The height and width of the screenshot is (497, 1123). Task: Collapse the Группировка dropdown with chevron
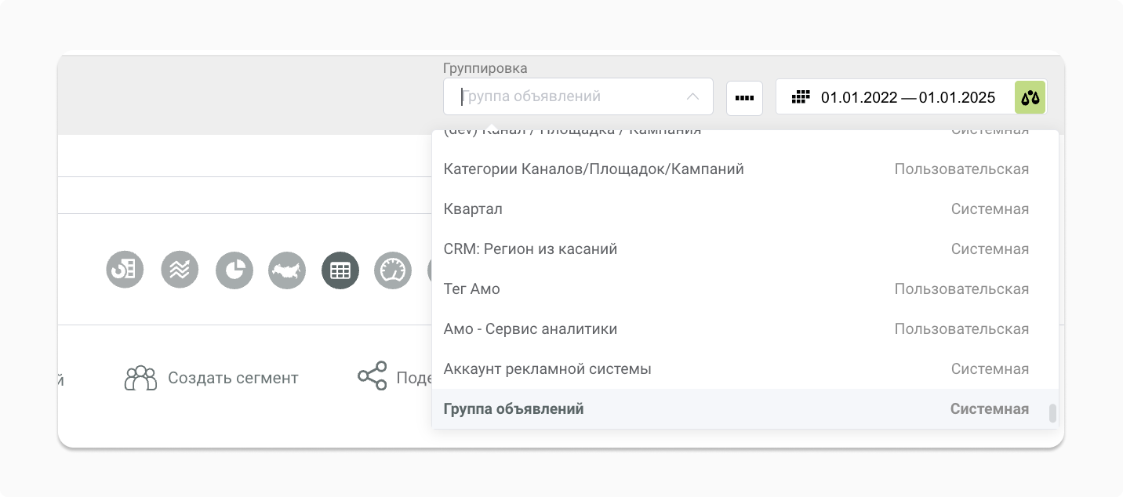[692, 96]
